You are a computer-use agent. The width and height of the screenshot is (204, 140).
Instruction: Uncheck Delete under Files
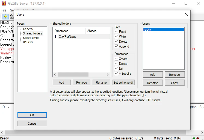point(116,42)
